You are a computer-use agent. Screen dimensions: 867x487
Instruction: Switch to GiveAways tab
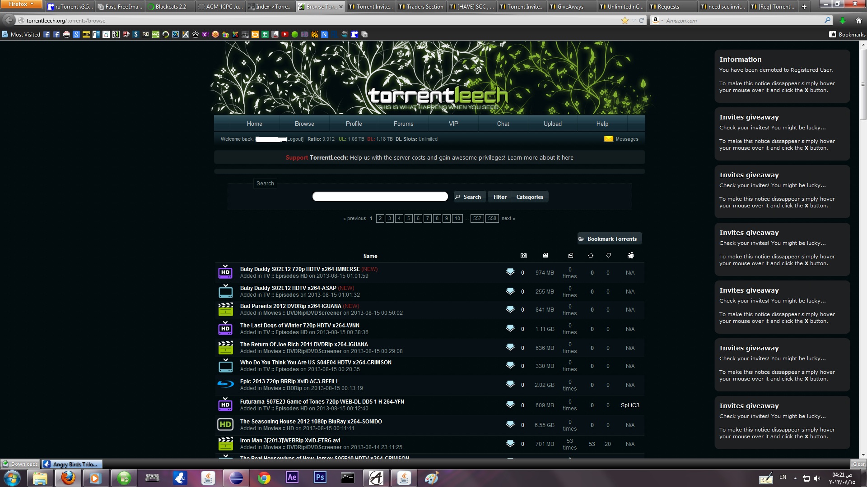(x=571, y=6)
